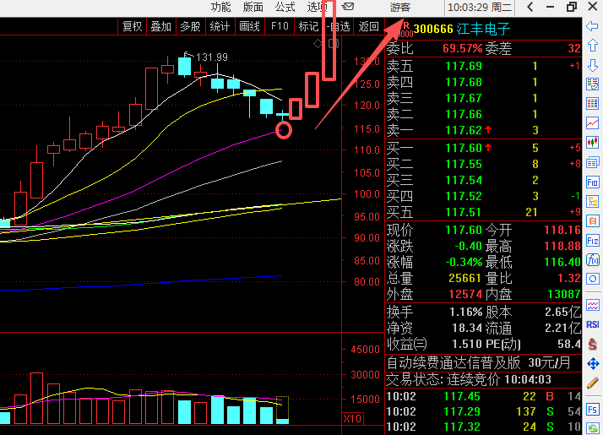
Task: Click the X10 volume scale button
Action: pyautogui.click(x=352, y=418)
